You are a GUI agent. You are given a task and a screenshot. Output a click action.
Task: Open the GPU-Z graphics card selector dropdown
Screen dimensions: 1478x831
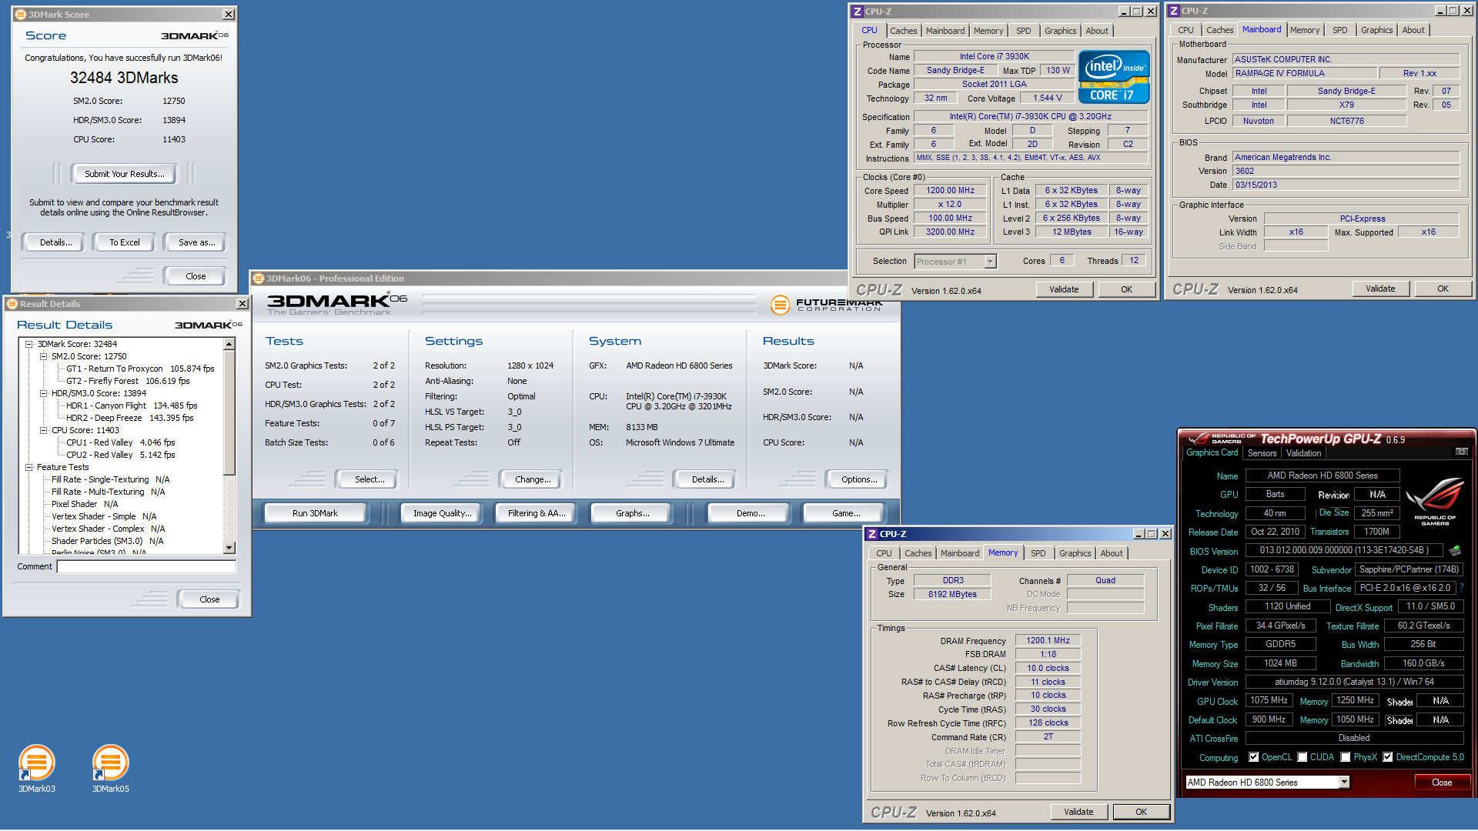pos(1344,782)
